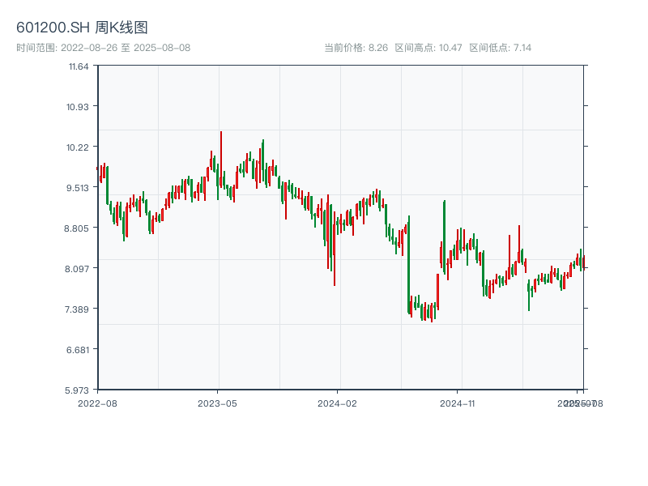Screen dimensions: 648x486
Task: Click the 区间高点 10.47 label
Action: [x=428, y=48]
